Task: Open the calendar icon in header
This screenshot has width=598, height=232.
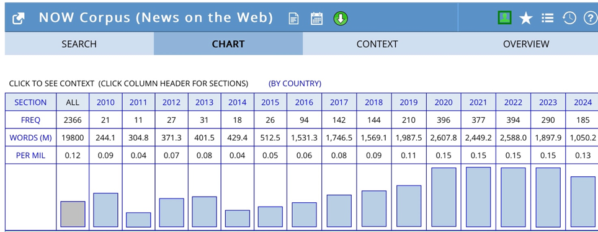Action: tap(316, 19)
